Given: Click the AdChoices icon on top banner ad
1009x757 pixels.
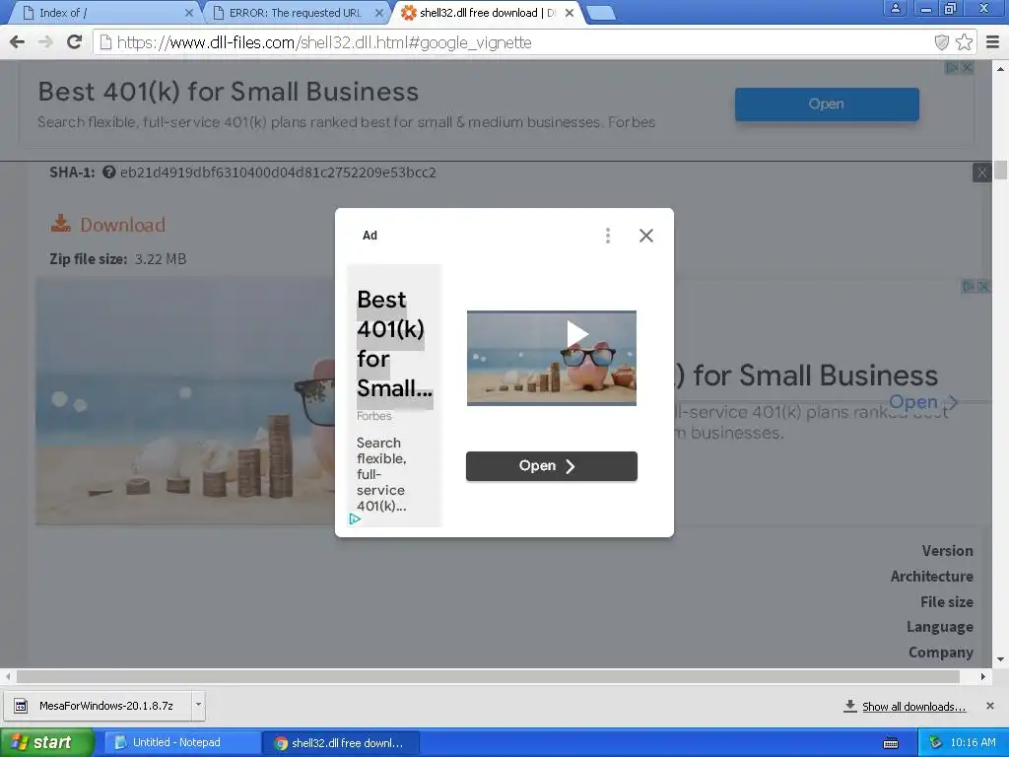Looking at the screenshot, I should coord(952,68).
